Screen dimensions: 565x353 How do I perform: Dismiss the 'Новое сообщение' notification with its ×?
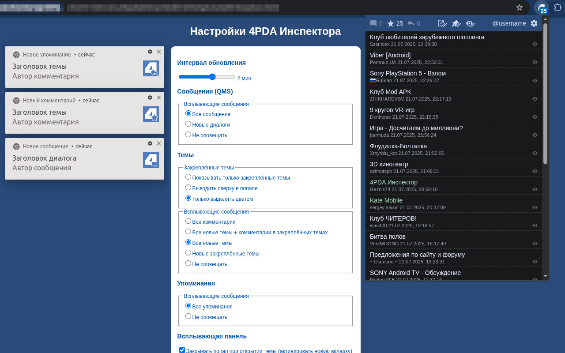click(x=159, y=143)
